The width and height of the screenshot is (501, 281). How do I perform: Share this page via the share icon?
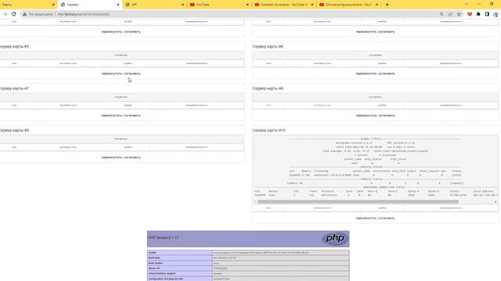(450, 14)
